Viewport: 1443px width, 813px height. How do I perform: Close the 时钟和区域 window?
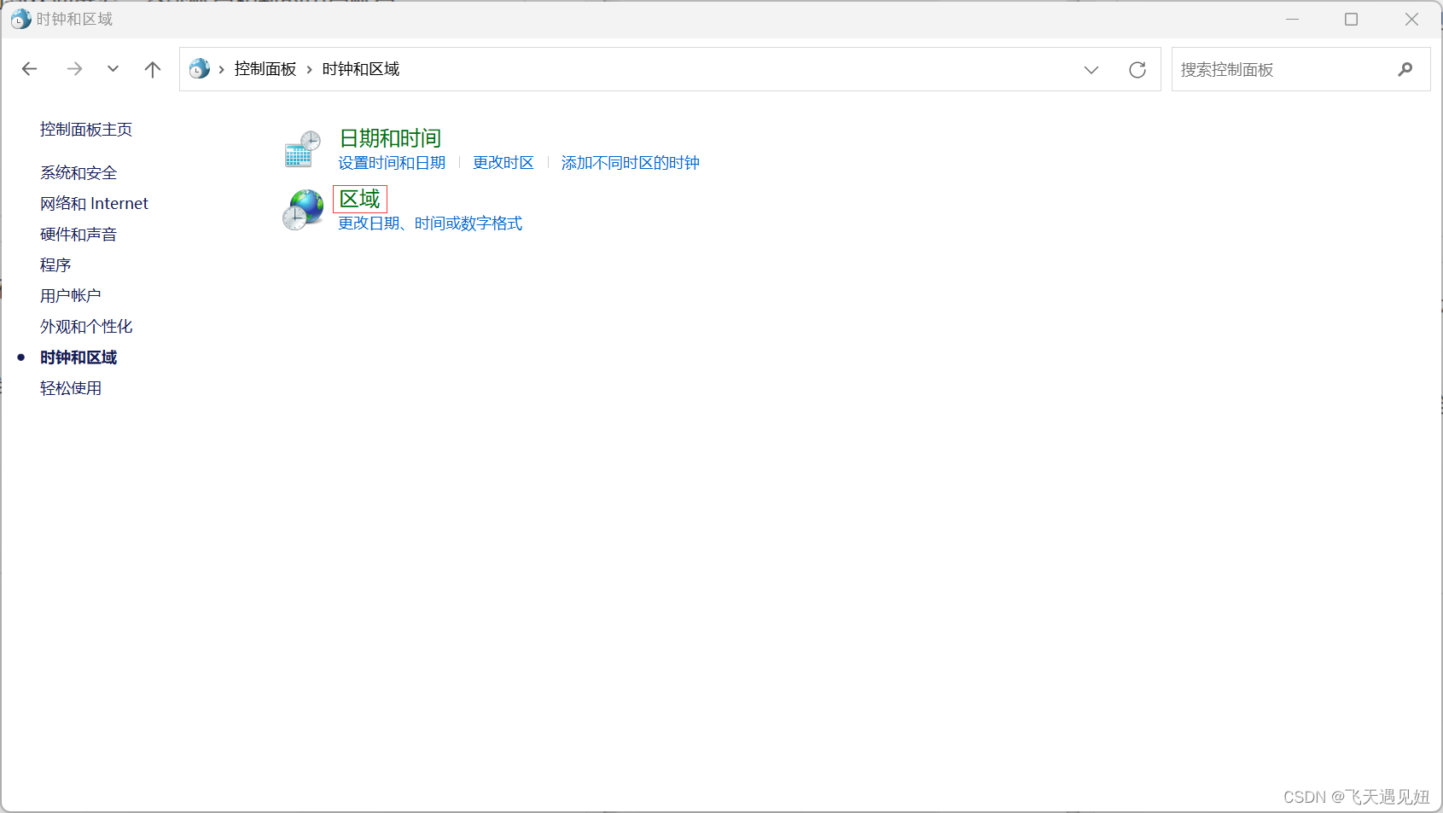click(1411, 19)
